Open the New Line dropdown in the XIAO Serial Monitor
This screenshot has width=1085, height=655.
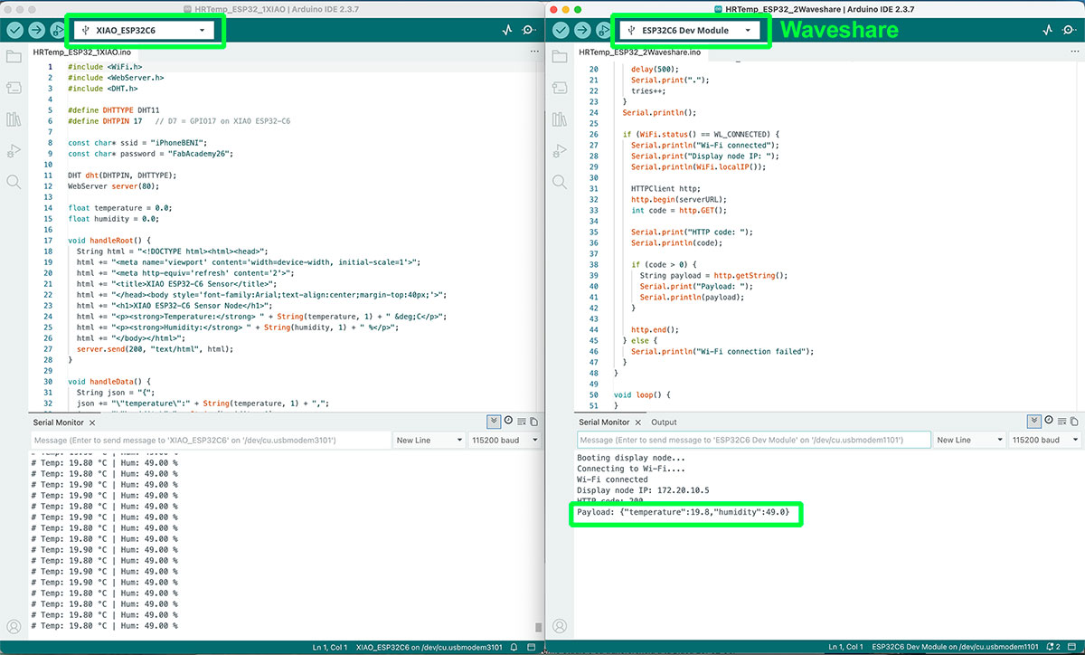tap(428, 440)
